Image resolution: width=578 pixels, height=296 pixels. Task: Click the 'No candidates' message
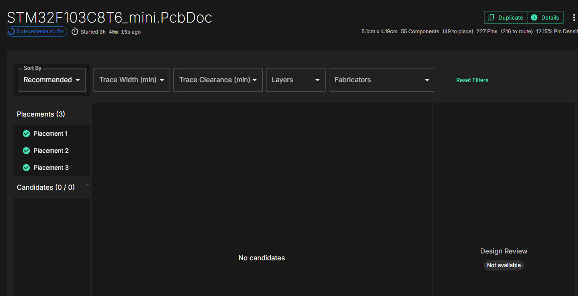(x=262, y=258)
